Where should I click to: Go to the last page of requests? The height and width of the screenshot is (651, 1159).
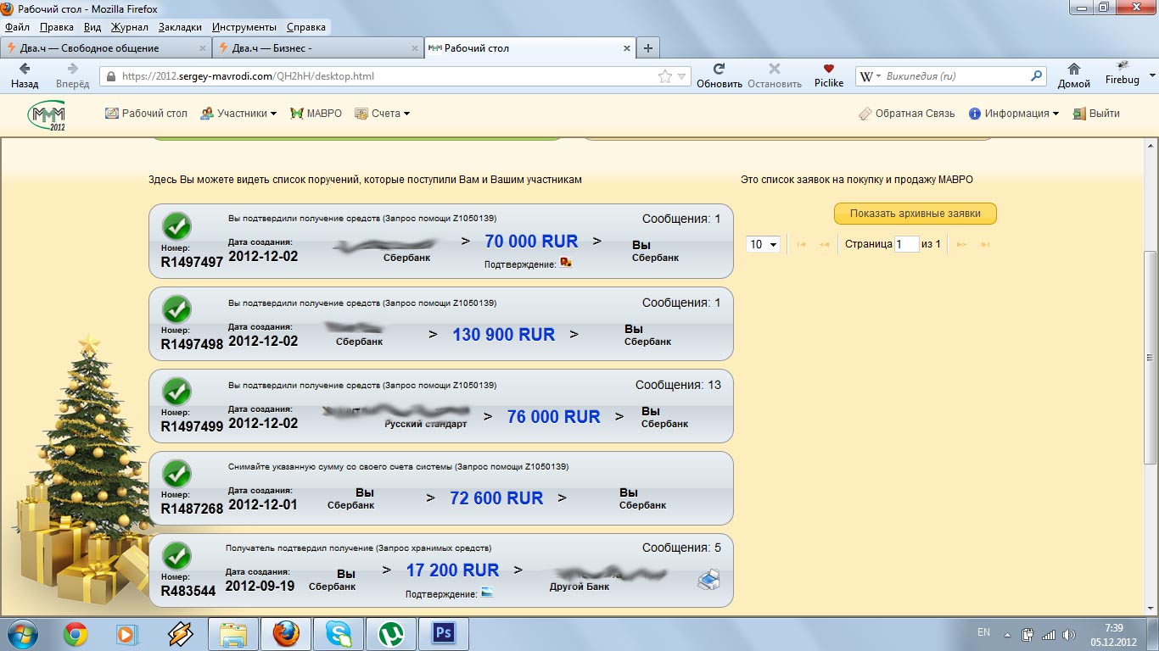tap(985, 245)
